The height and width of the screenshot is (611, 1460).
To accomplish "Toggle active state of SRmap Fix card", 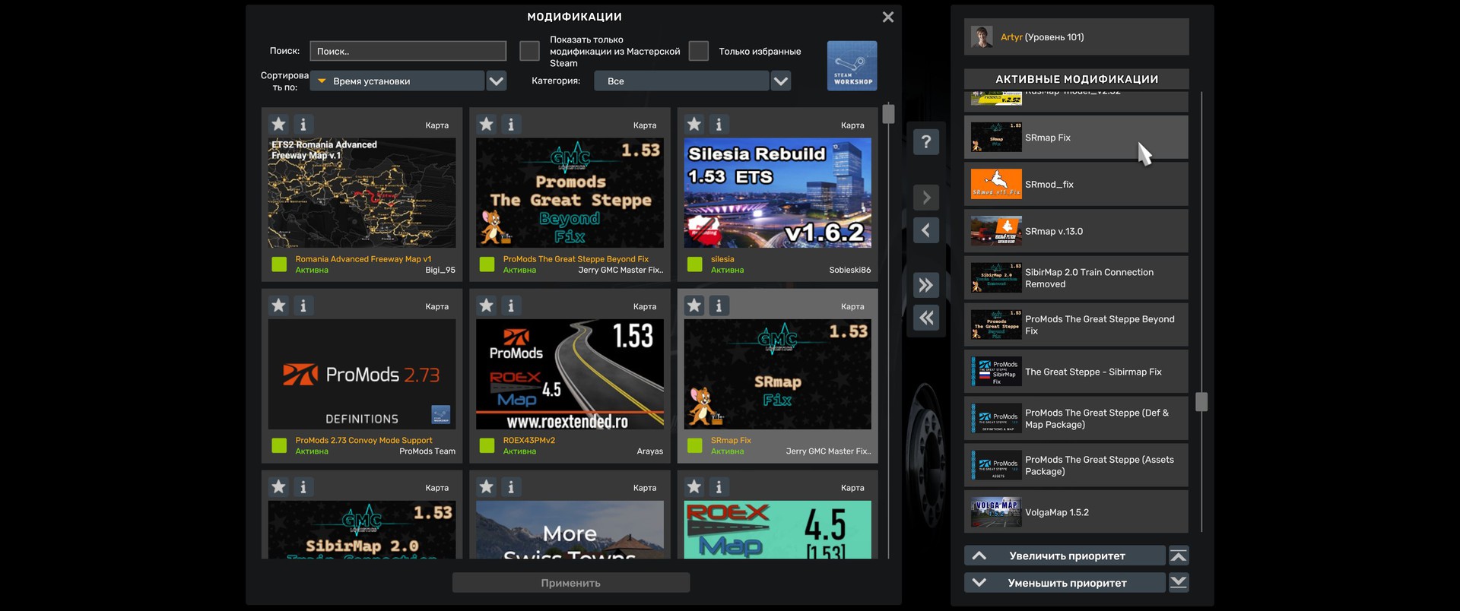I will coord(694,445).
